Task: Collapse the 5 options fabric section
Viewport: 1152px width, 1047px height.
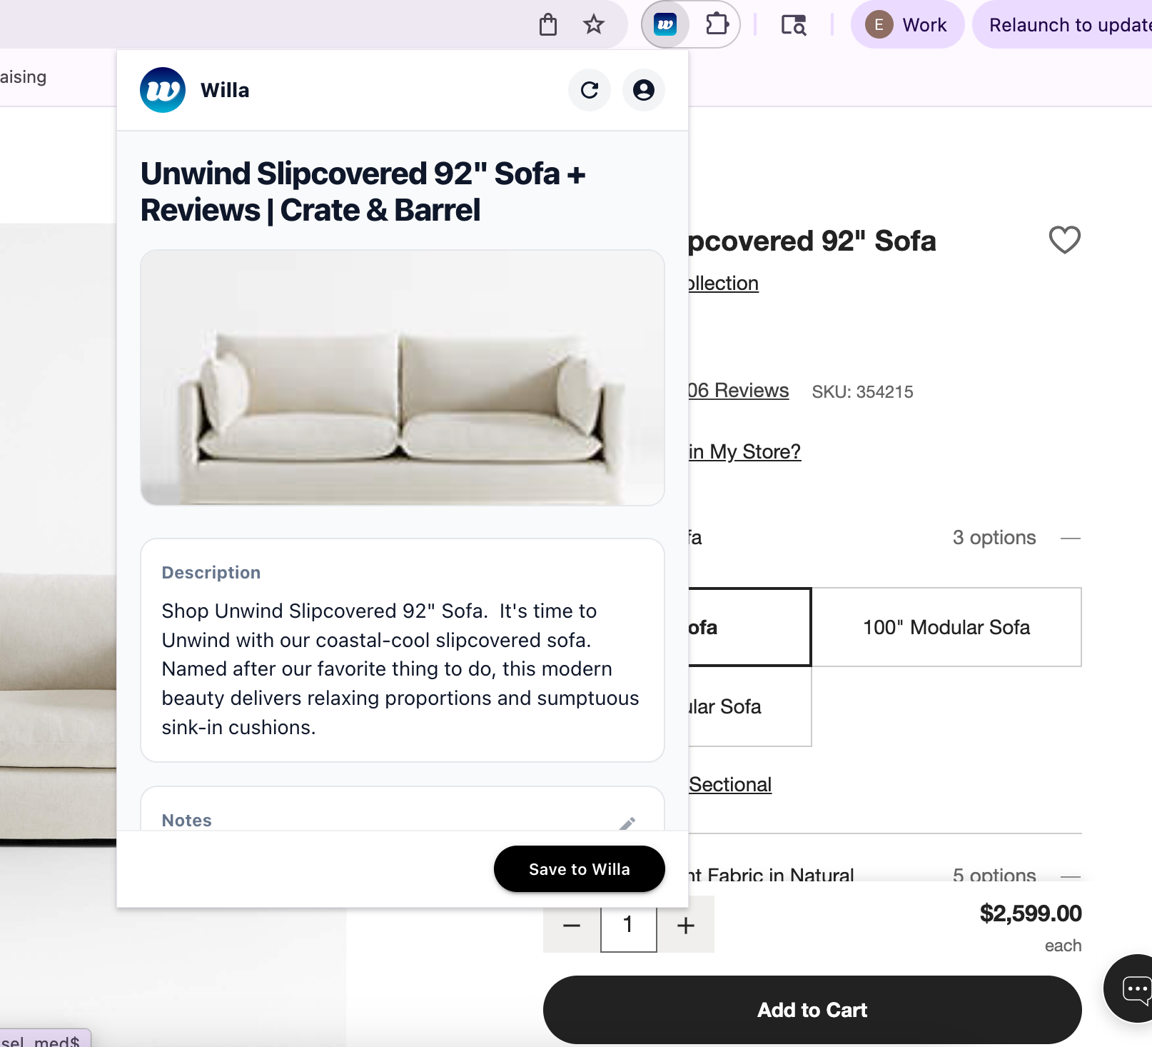Action: click(x=1070, y=876)
